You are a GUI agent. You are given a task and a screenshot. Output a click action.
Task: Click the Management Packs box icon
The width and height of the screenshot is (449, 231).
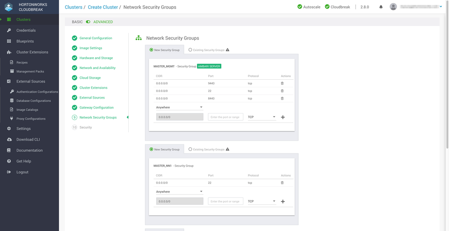pyautogui.click(x=12, y=71)
